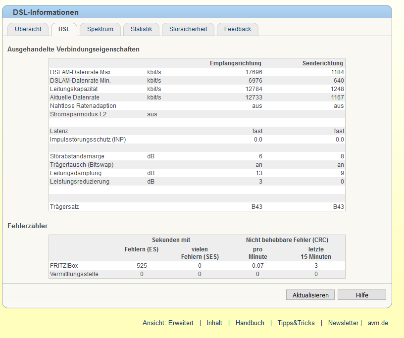
Task: Select the 0.07 CRC per minute value
Action: 257,266
